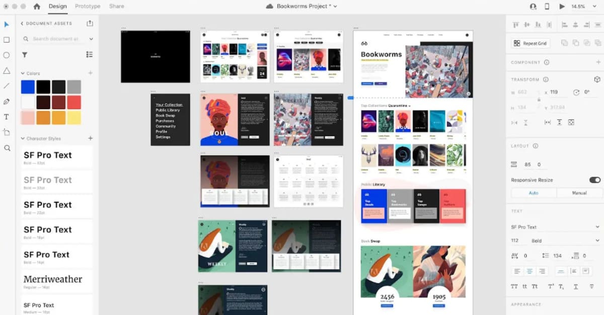Click the Search document assets field
Screen dimensions: 604x315
[x=55, y=39]
